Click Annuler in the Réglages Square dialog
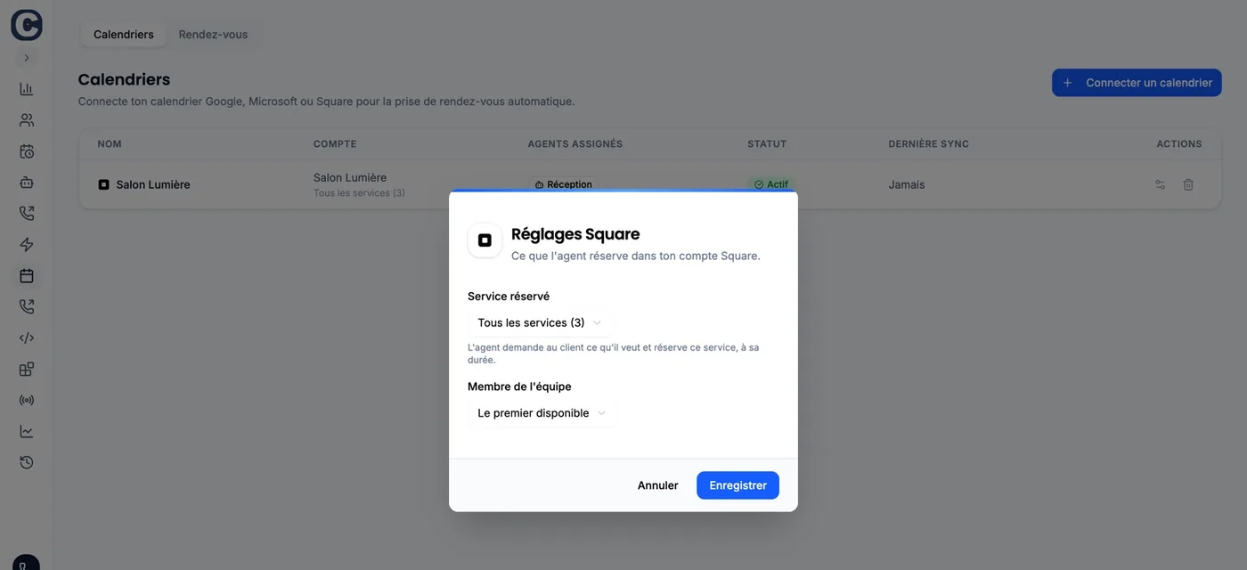 pyautogui.click(x=658, y=485)
